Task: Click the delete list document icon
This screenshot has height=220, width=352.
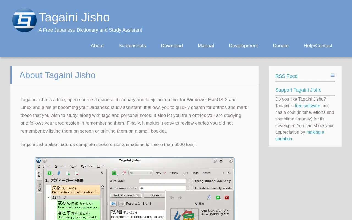Action: [x=76, y=173]
